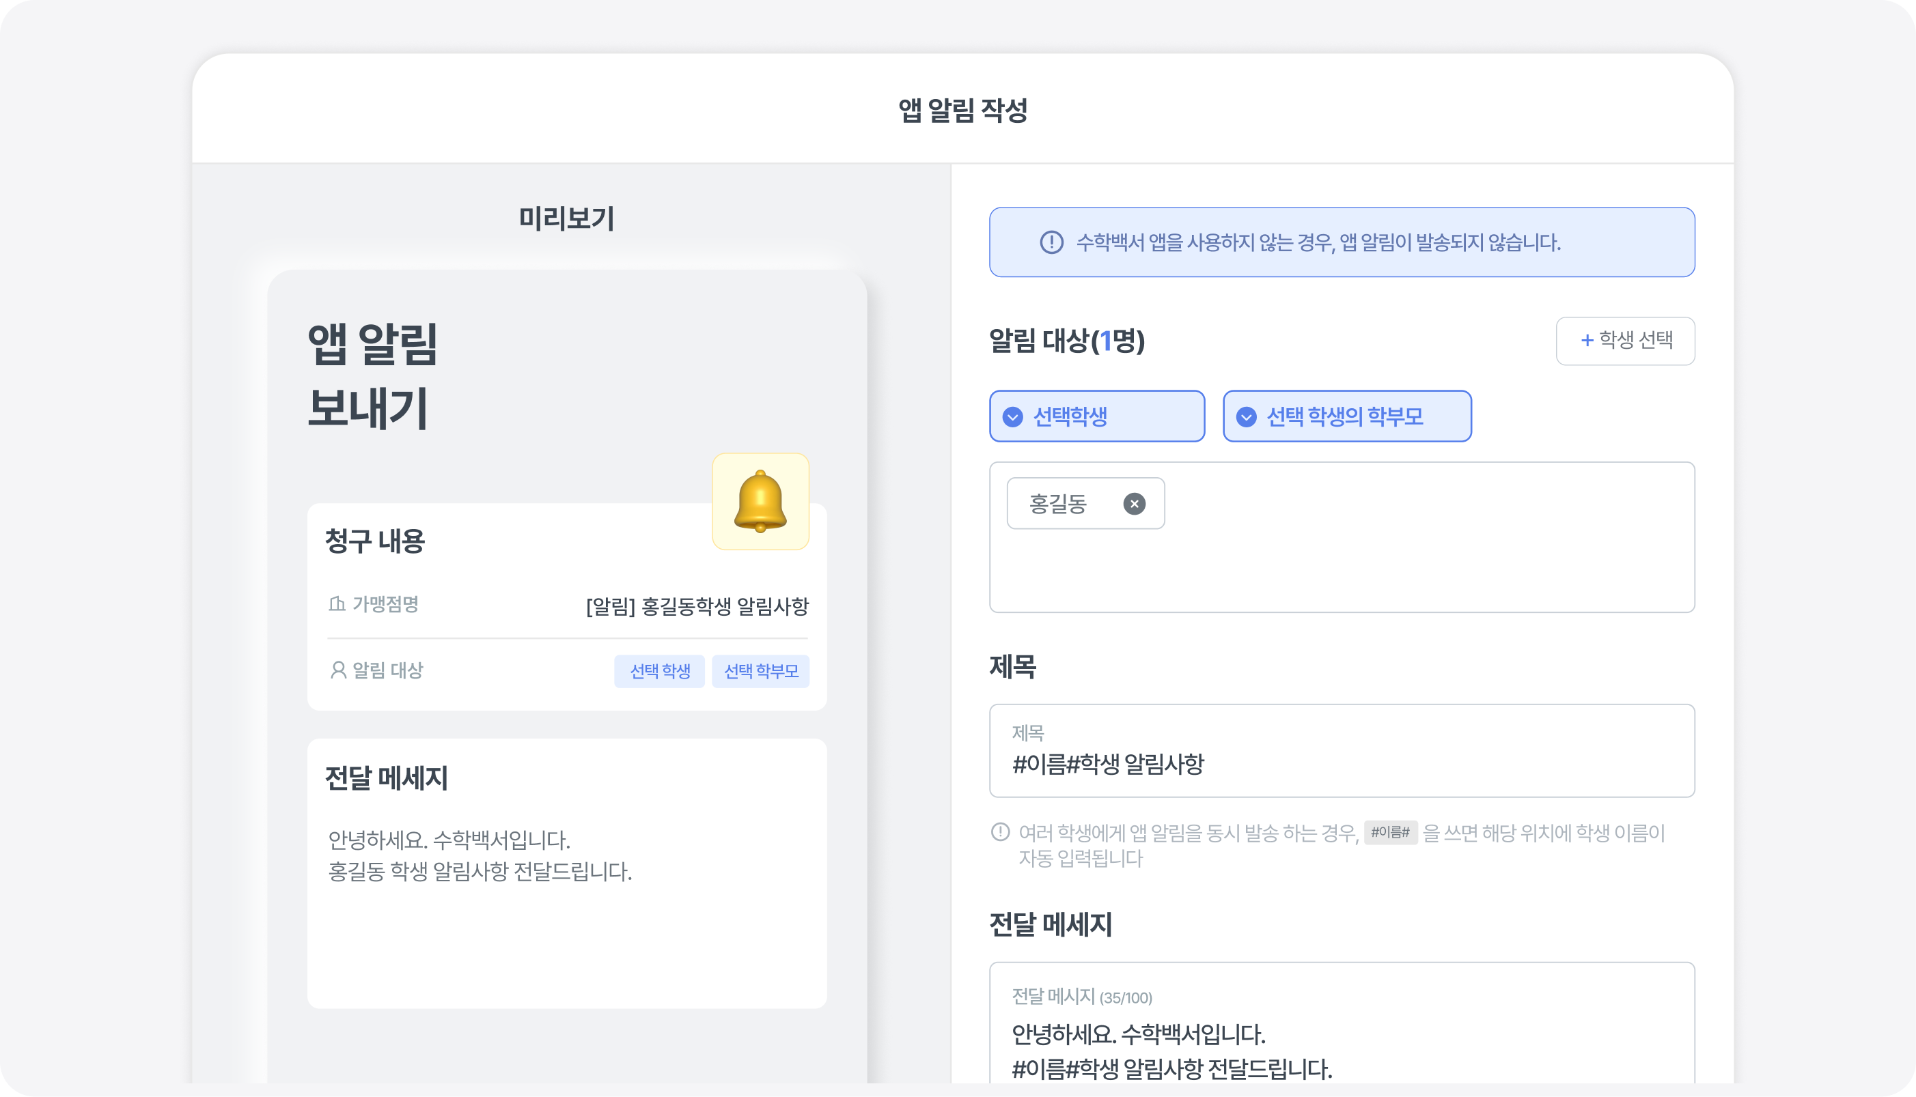Image resolution: width=1916 pixels, height=1097 pixels.
Task: Open student picker via + 학생 선택
Action: 1625,341
